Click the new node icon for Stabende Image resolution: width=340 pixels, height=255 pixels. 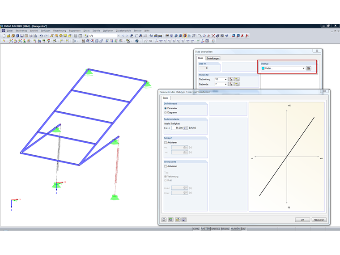[x=237, y=84]
